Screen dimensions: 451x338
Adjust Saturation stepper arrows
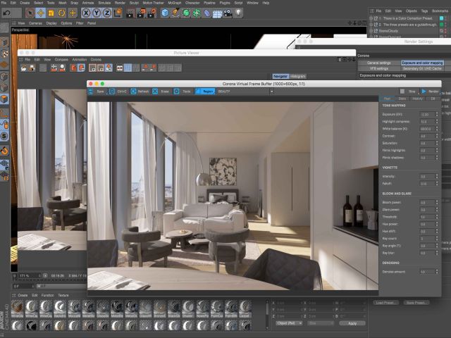(437, 143)
